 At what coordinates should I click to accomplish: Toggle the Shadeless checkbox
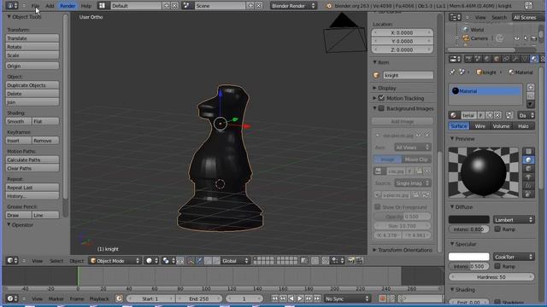(497, 302)
